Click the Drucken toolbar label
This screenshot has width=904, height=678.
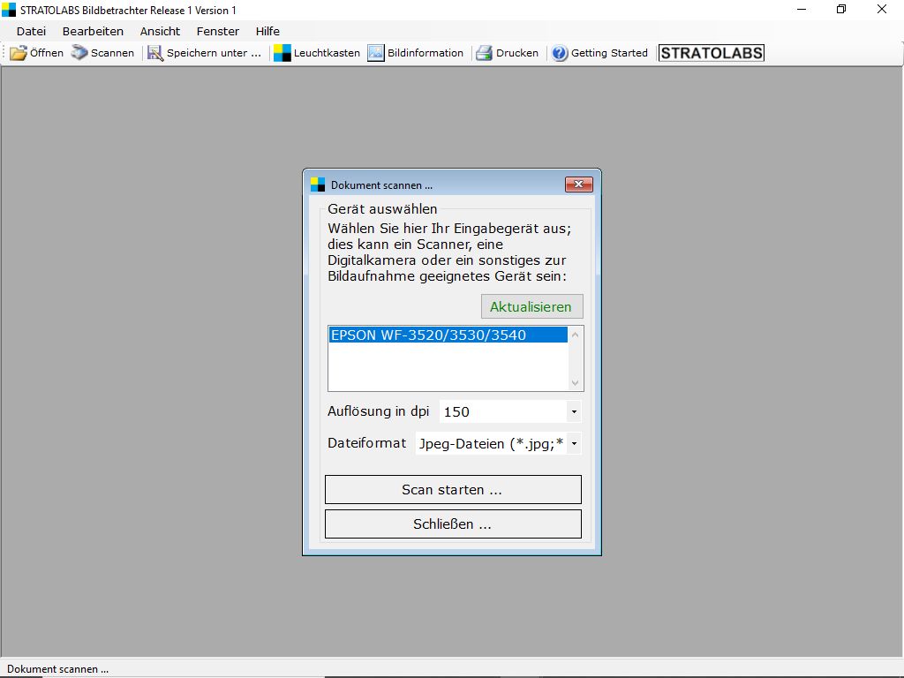[517, 53]
